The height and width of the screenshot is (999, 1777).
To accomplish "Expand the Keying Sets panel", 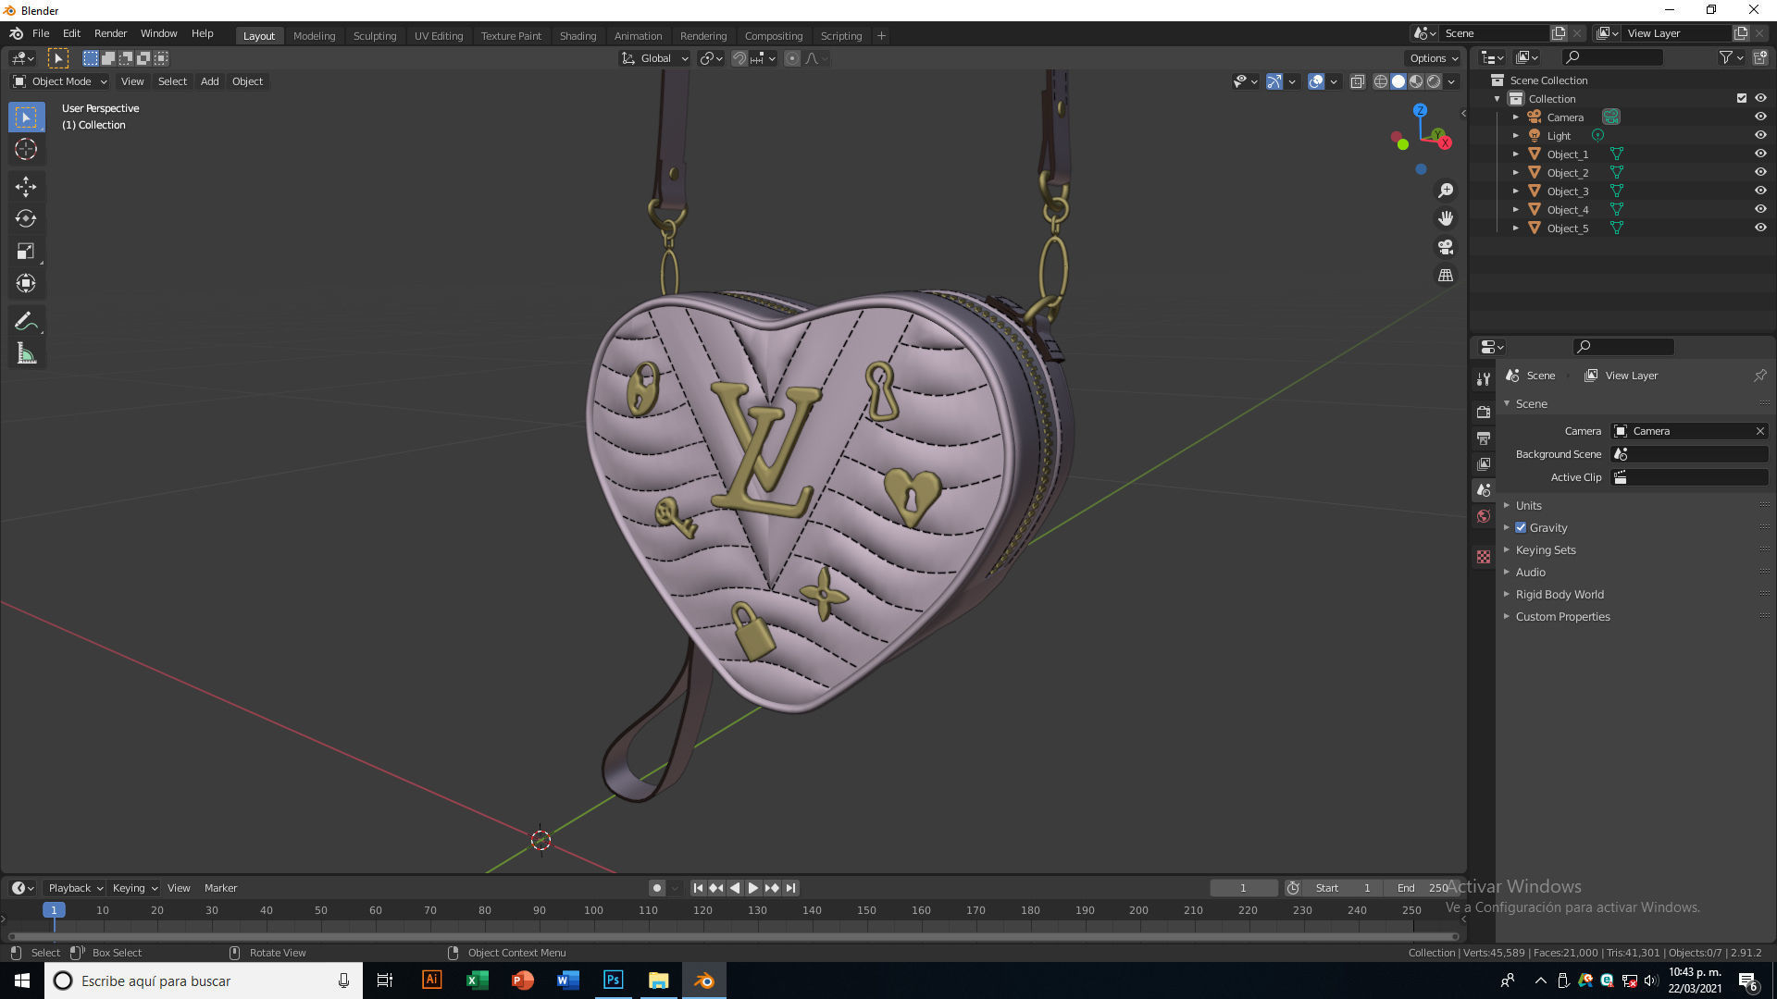I will (x=1546, y=549).
